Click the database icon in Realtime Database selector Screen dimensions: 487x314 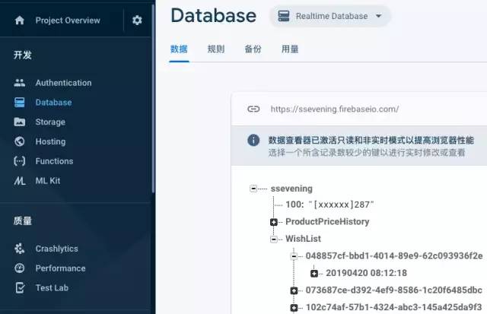[284, 16]
